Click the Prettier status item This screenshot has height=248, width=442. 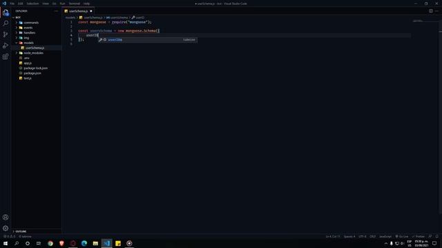pos(419,236)
